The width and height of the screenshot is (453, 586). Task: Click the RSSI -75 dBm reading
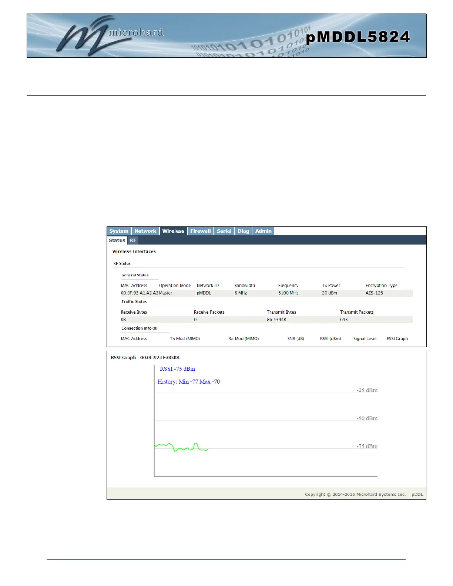[x=177, y=369]
